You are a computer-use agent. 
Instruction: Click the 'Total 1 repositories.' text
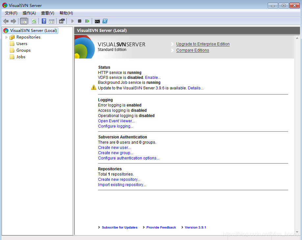116,174
